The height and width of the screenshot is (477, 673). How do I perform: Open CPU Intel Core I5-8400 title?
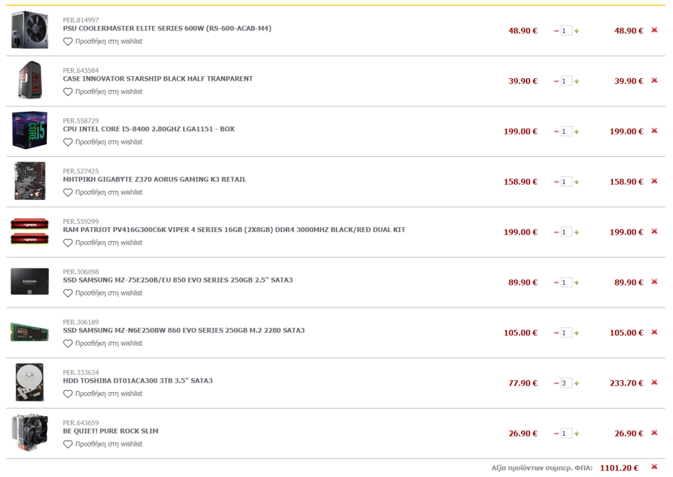(x=149, y=129)
